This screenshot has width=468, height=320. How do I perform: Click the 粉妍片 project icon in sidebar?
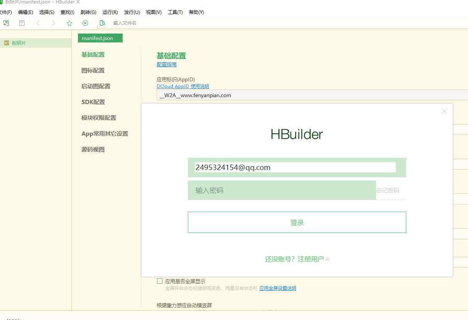tap(6, 43)
